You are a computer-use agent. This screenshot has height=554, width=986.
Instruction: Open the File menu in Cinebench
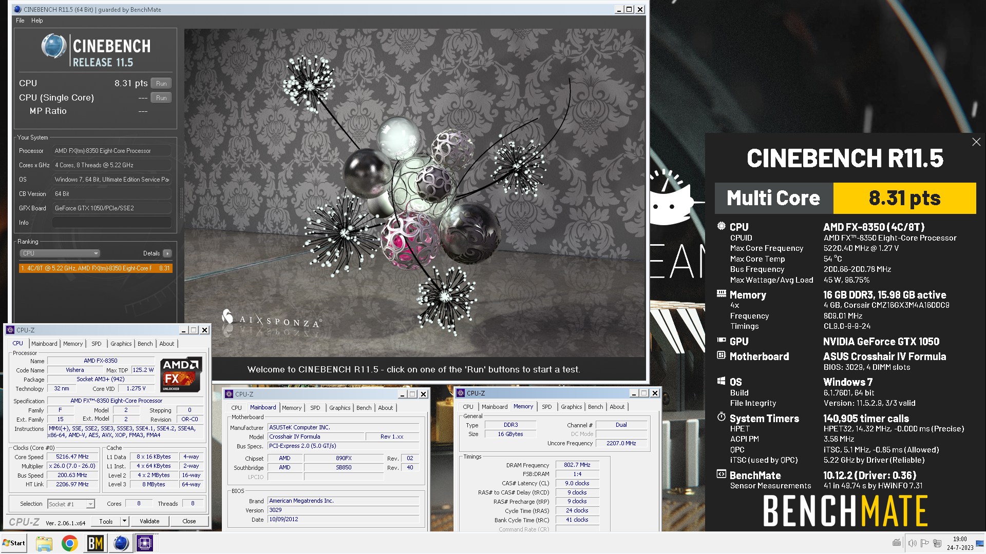[x=20, y=21]
